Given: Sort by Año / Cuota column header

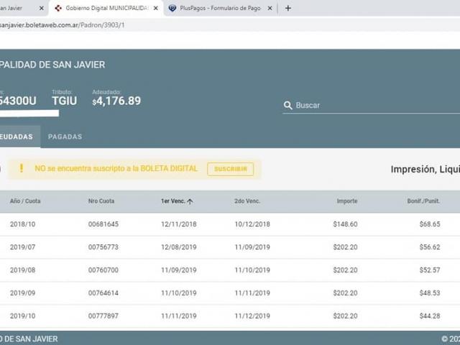Looking at the screenshot, I should click(25, 201).
